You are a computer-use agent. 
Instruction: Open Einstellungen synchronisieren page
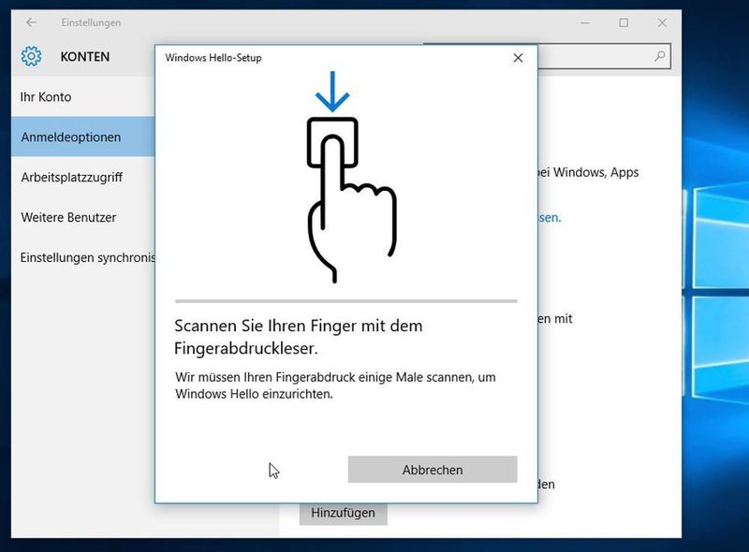pyautogui.click(x=82, y=257)
